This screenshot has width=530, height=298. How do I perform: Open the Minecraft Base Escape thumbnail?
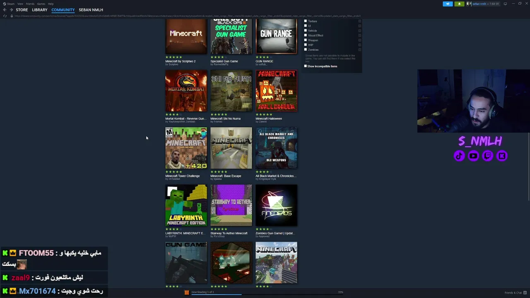pos(231,148)
